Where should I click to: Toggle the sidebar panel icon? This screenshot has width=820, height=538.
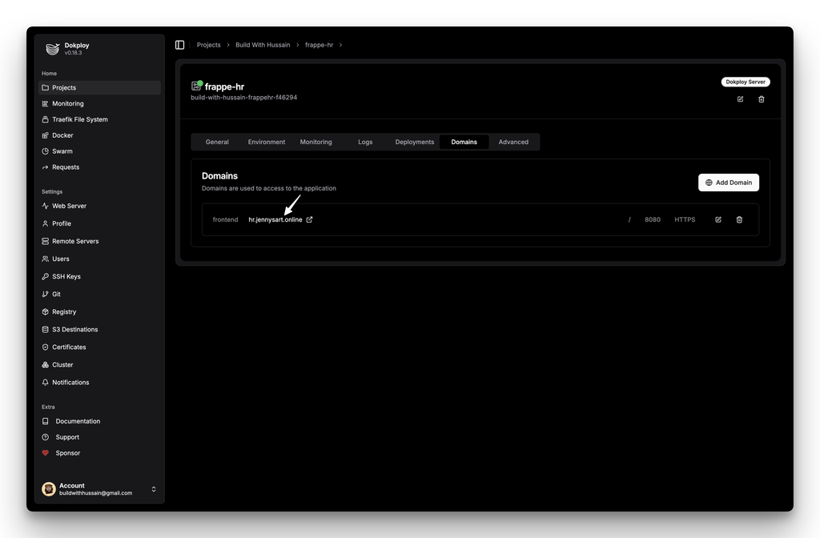179,45
